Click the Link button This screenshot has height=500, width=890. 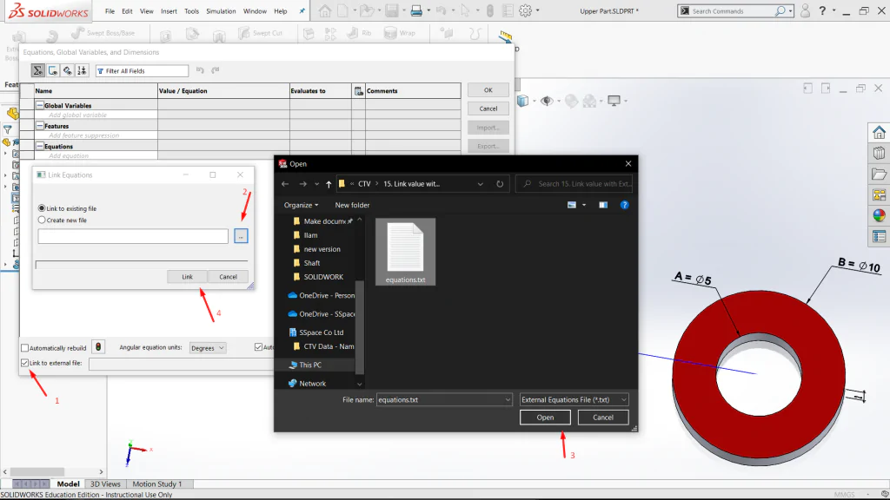[x=188, y=277]
